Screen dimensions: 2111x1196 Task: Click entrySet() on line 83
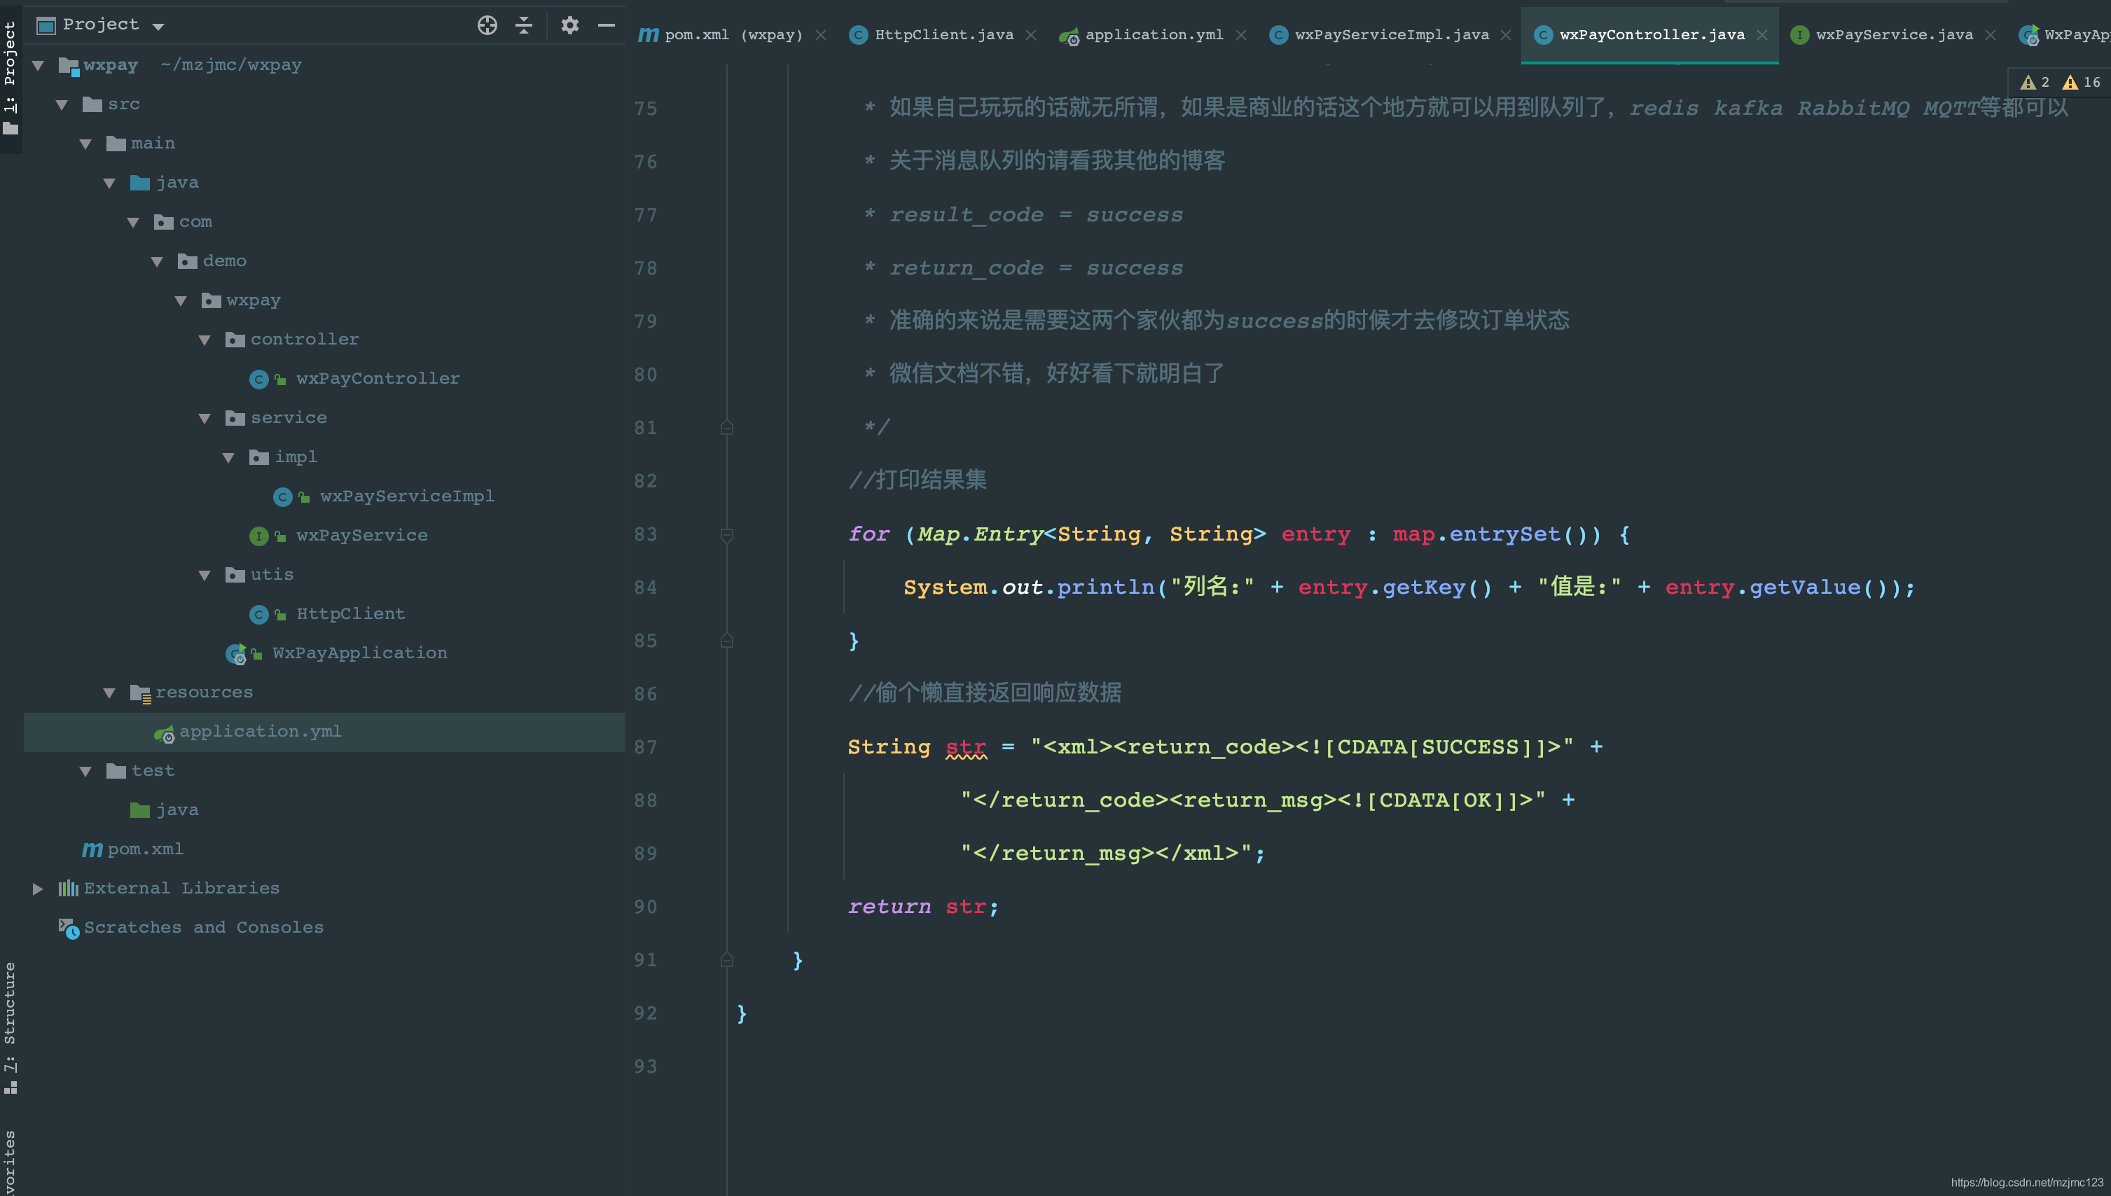tap(1525, 535)
